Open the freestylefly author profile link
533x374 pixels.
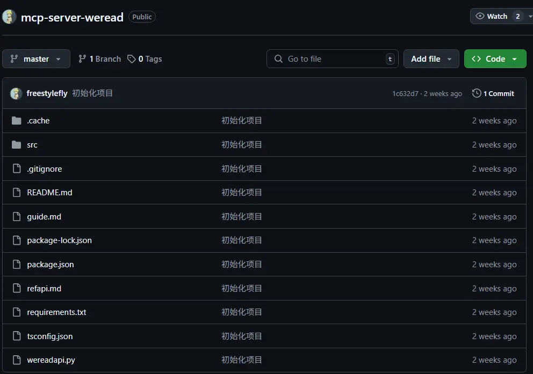(x=47, y=93)
